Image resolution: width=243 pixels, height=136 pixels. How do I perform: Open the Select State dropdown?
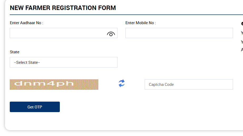click(64, 62)
